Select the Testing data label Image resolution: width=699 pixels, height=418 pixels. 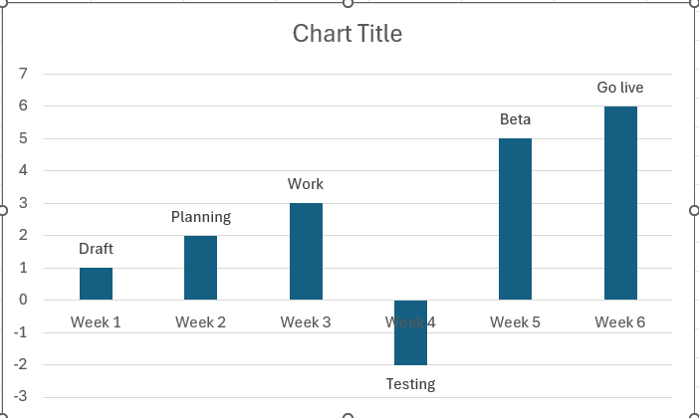coord(410,384)
